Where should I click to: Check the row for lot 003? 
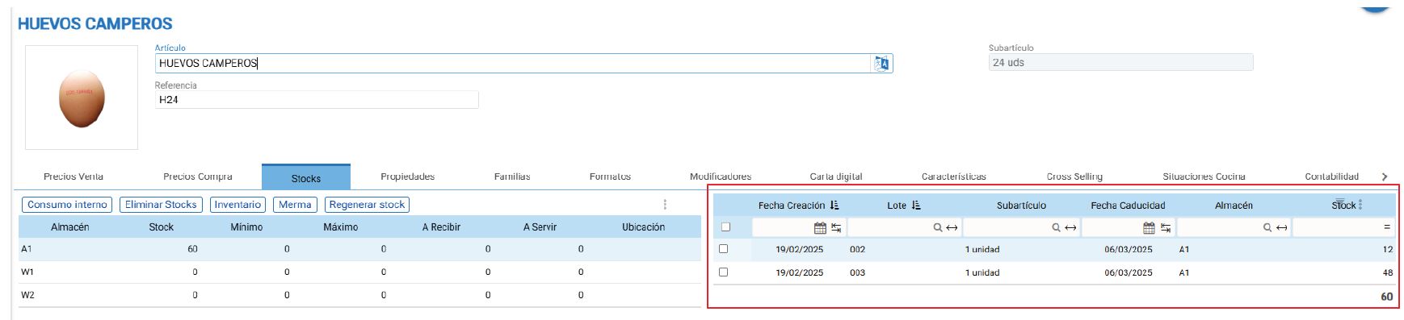[723, 272]
